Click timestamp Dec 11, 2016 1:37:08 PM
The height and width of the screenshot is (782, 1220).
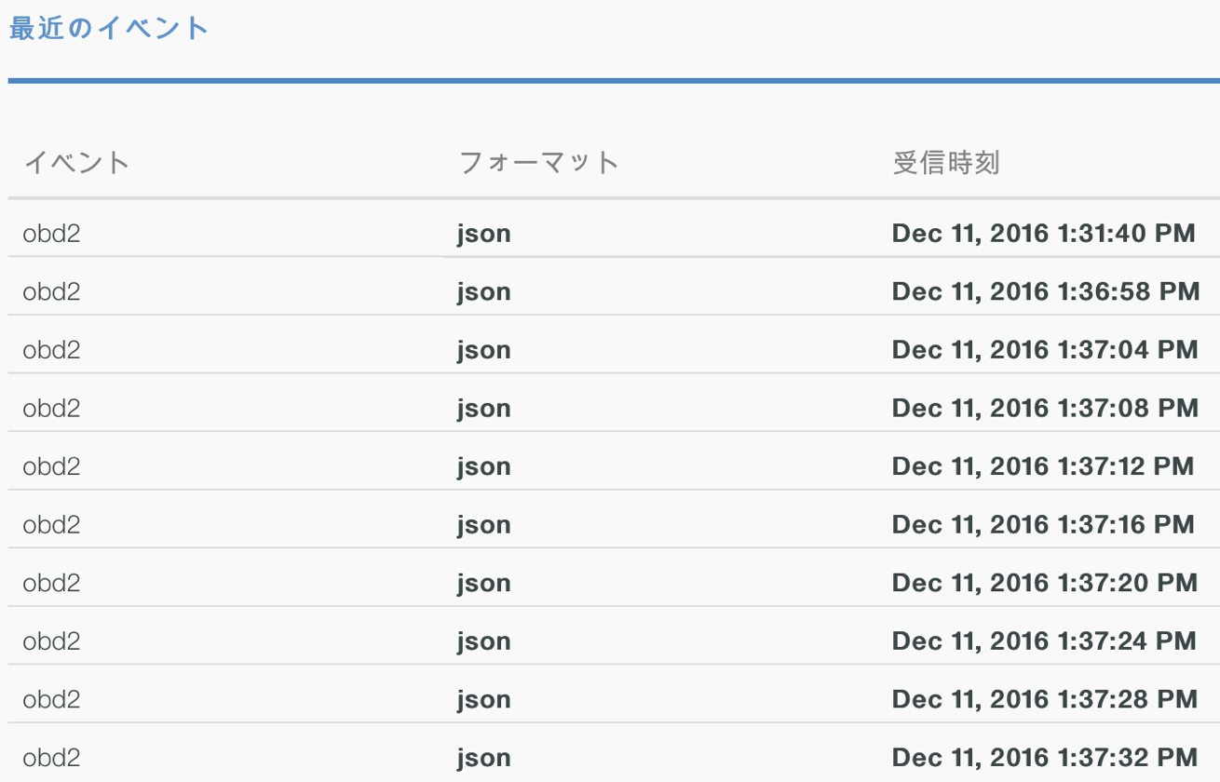[x=1045, y=408]
